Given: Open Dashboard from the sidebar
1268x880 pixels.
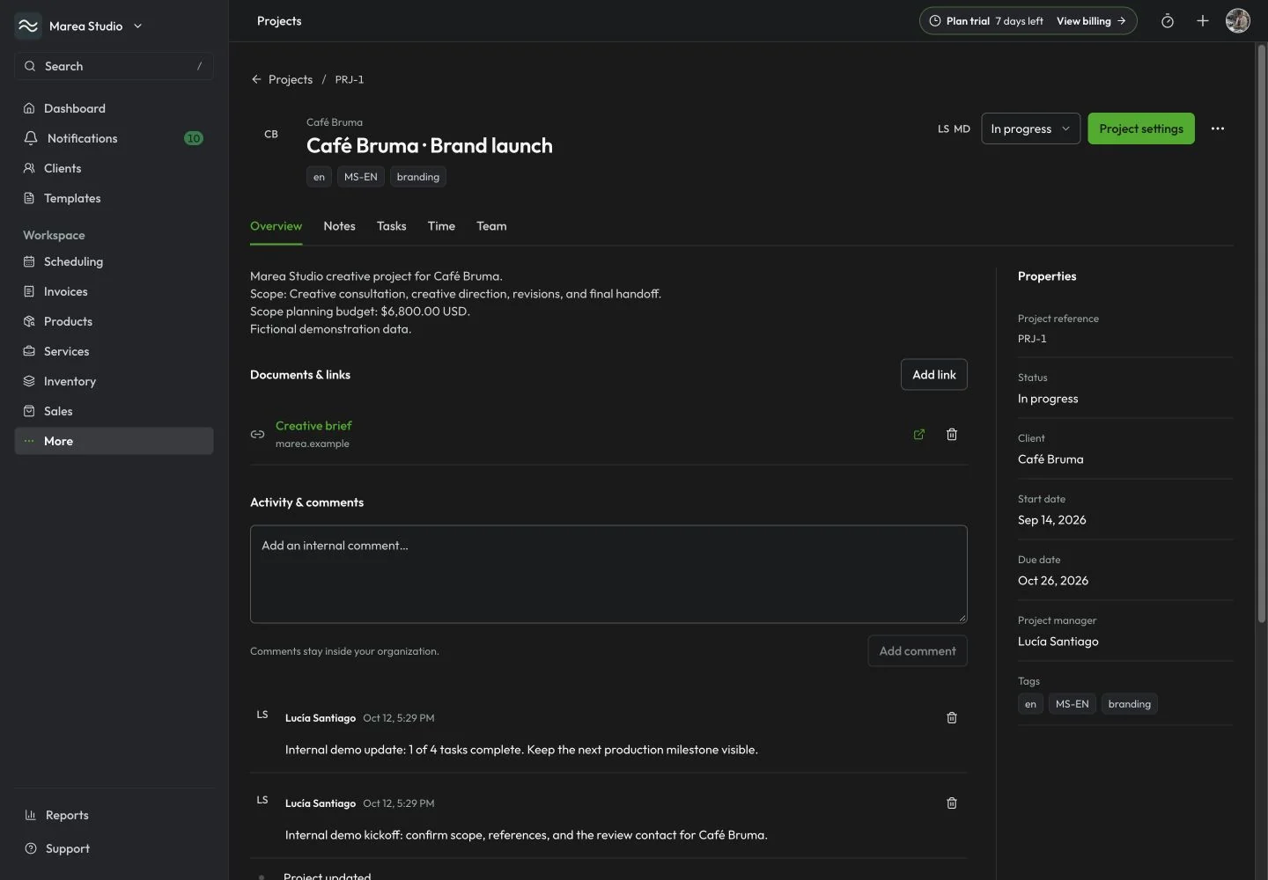Looking at the screenshot, I should tap(114, 108).
